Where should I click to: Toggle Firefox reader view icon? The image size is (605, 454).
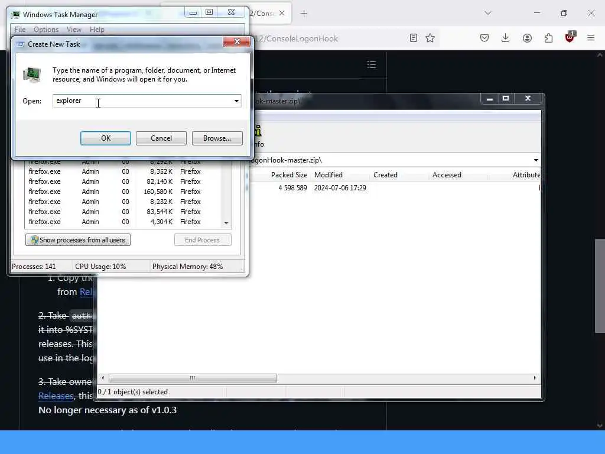(413, 38)
